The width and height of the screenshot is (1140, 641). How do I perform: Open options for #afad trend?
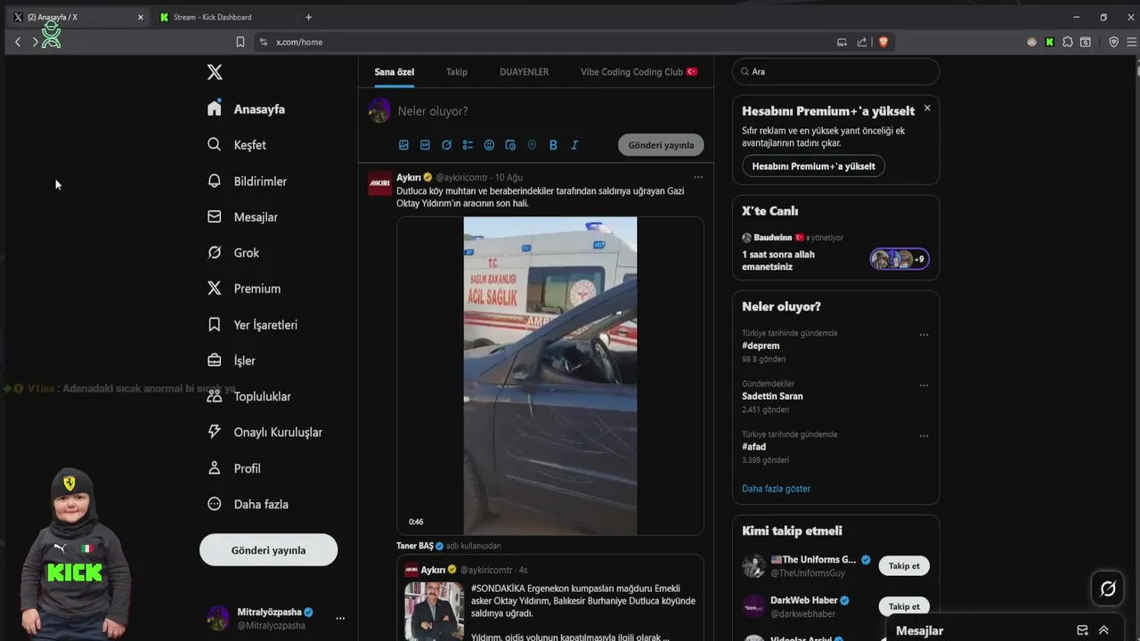[x=924, y=437]
